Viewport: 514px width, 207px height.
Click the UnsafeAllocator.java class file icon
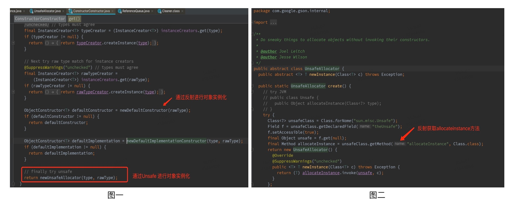pos(31,11)
